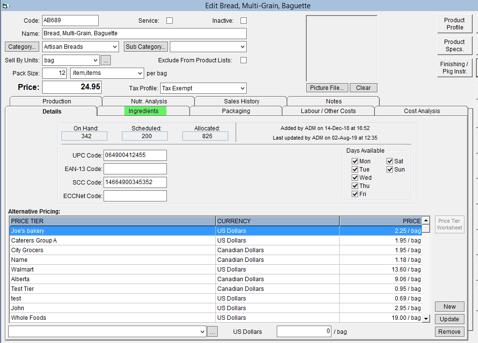Click the SCC Code field
The image size is (478, 343).
click(135, 182)
